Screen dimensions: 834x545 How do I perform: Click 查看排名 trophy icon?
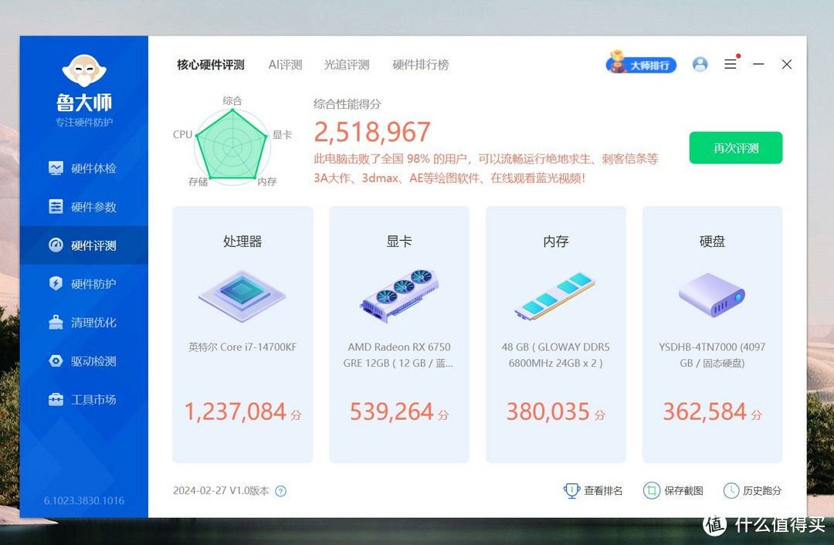coord(571,490)
